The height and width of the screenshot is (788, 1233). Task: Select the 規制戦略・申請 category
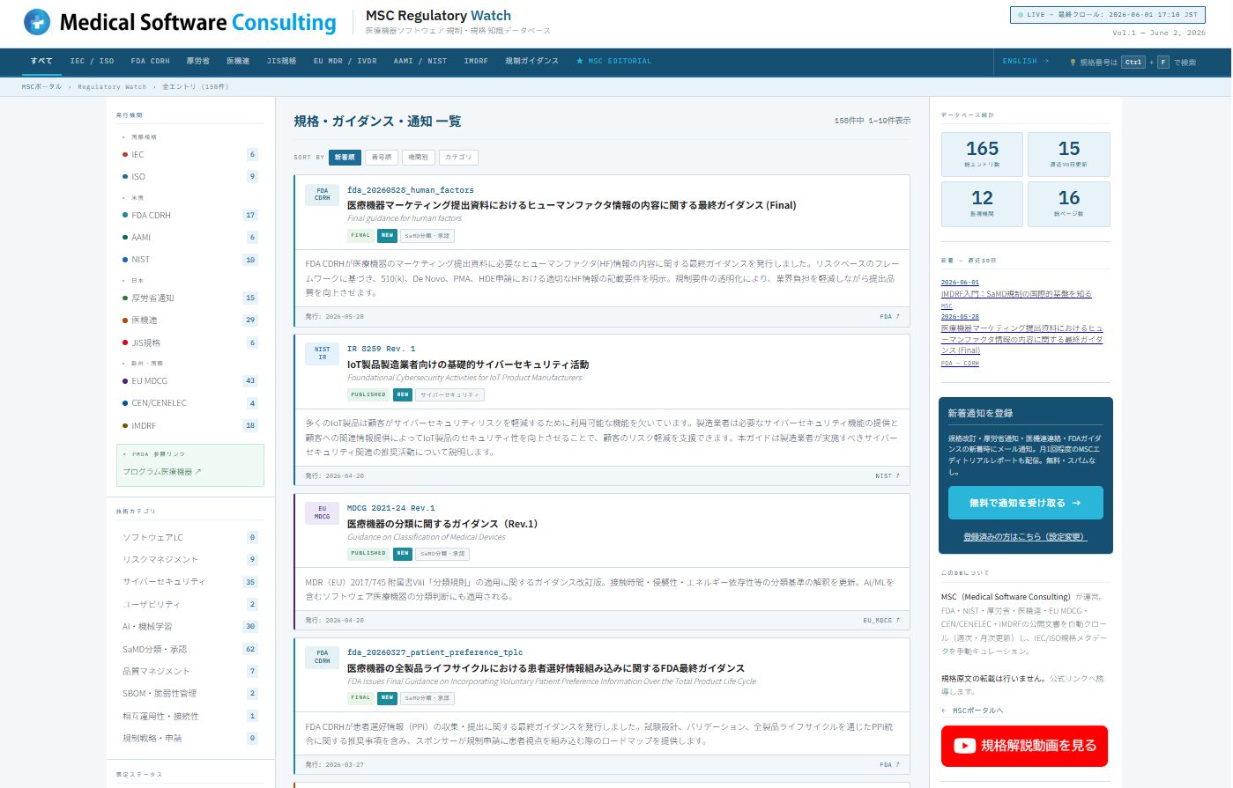click(x=189, y=739)
